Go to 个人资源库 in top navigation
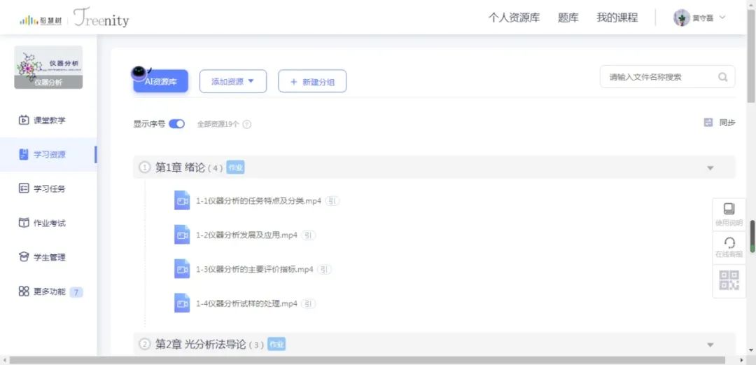The width and height of the screenshot is (756, 365). pyautogui.click(x=514, y=18)
